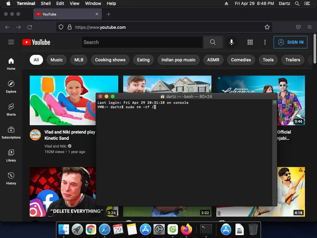Image resolution: width=317 pixels, height=238 pixels.
Task: Show site security padlock info
Action: (70, 27)
